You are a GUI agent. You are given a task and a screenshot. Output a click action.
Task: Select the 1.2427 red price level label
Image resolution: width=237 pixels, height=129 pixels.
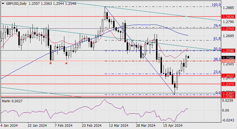tap(228, 76)
